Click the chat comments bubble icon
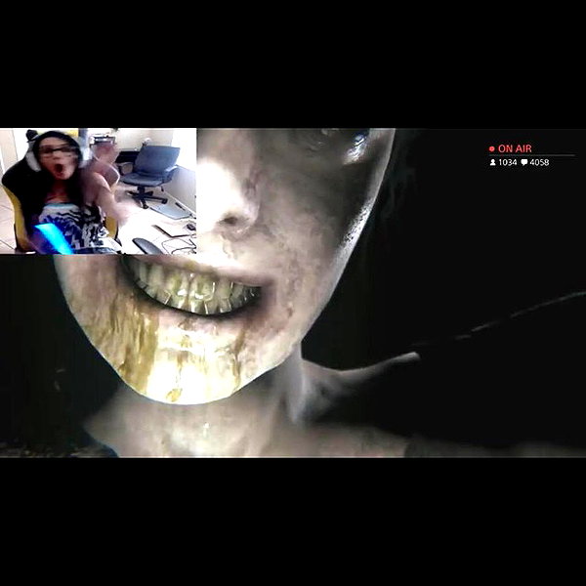586x586 pixels. pyautogui.click(x=524, y=162)
